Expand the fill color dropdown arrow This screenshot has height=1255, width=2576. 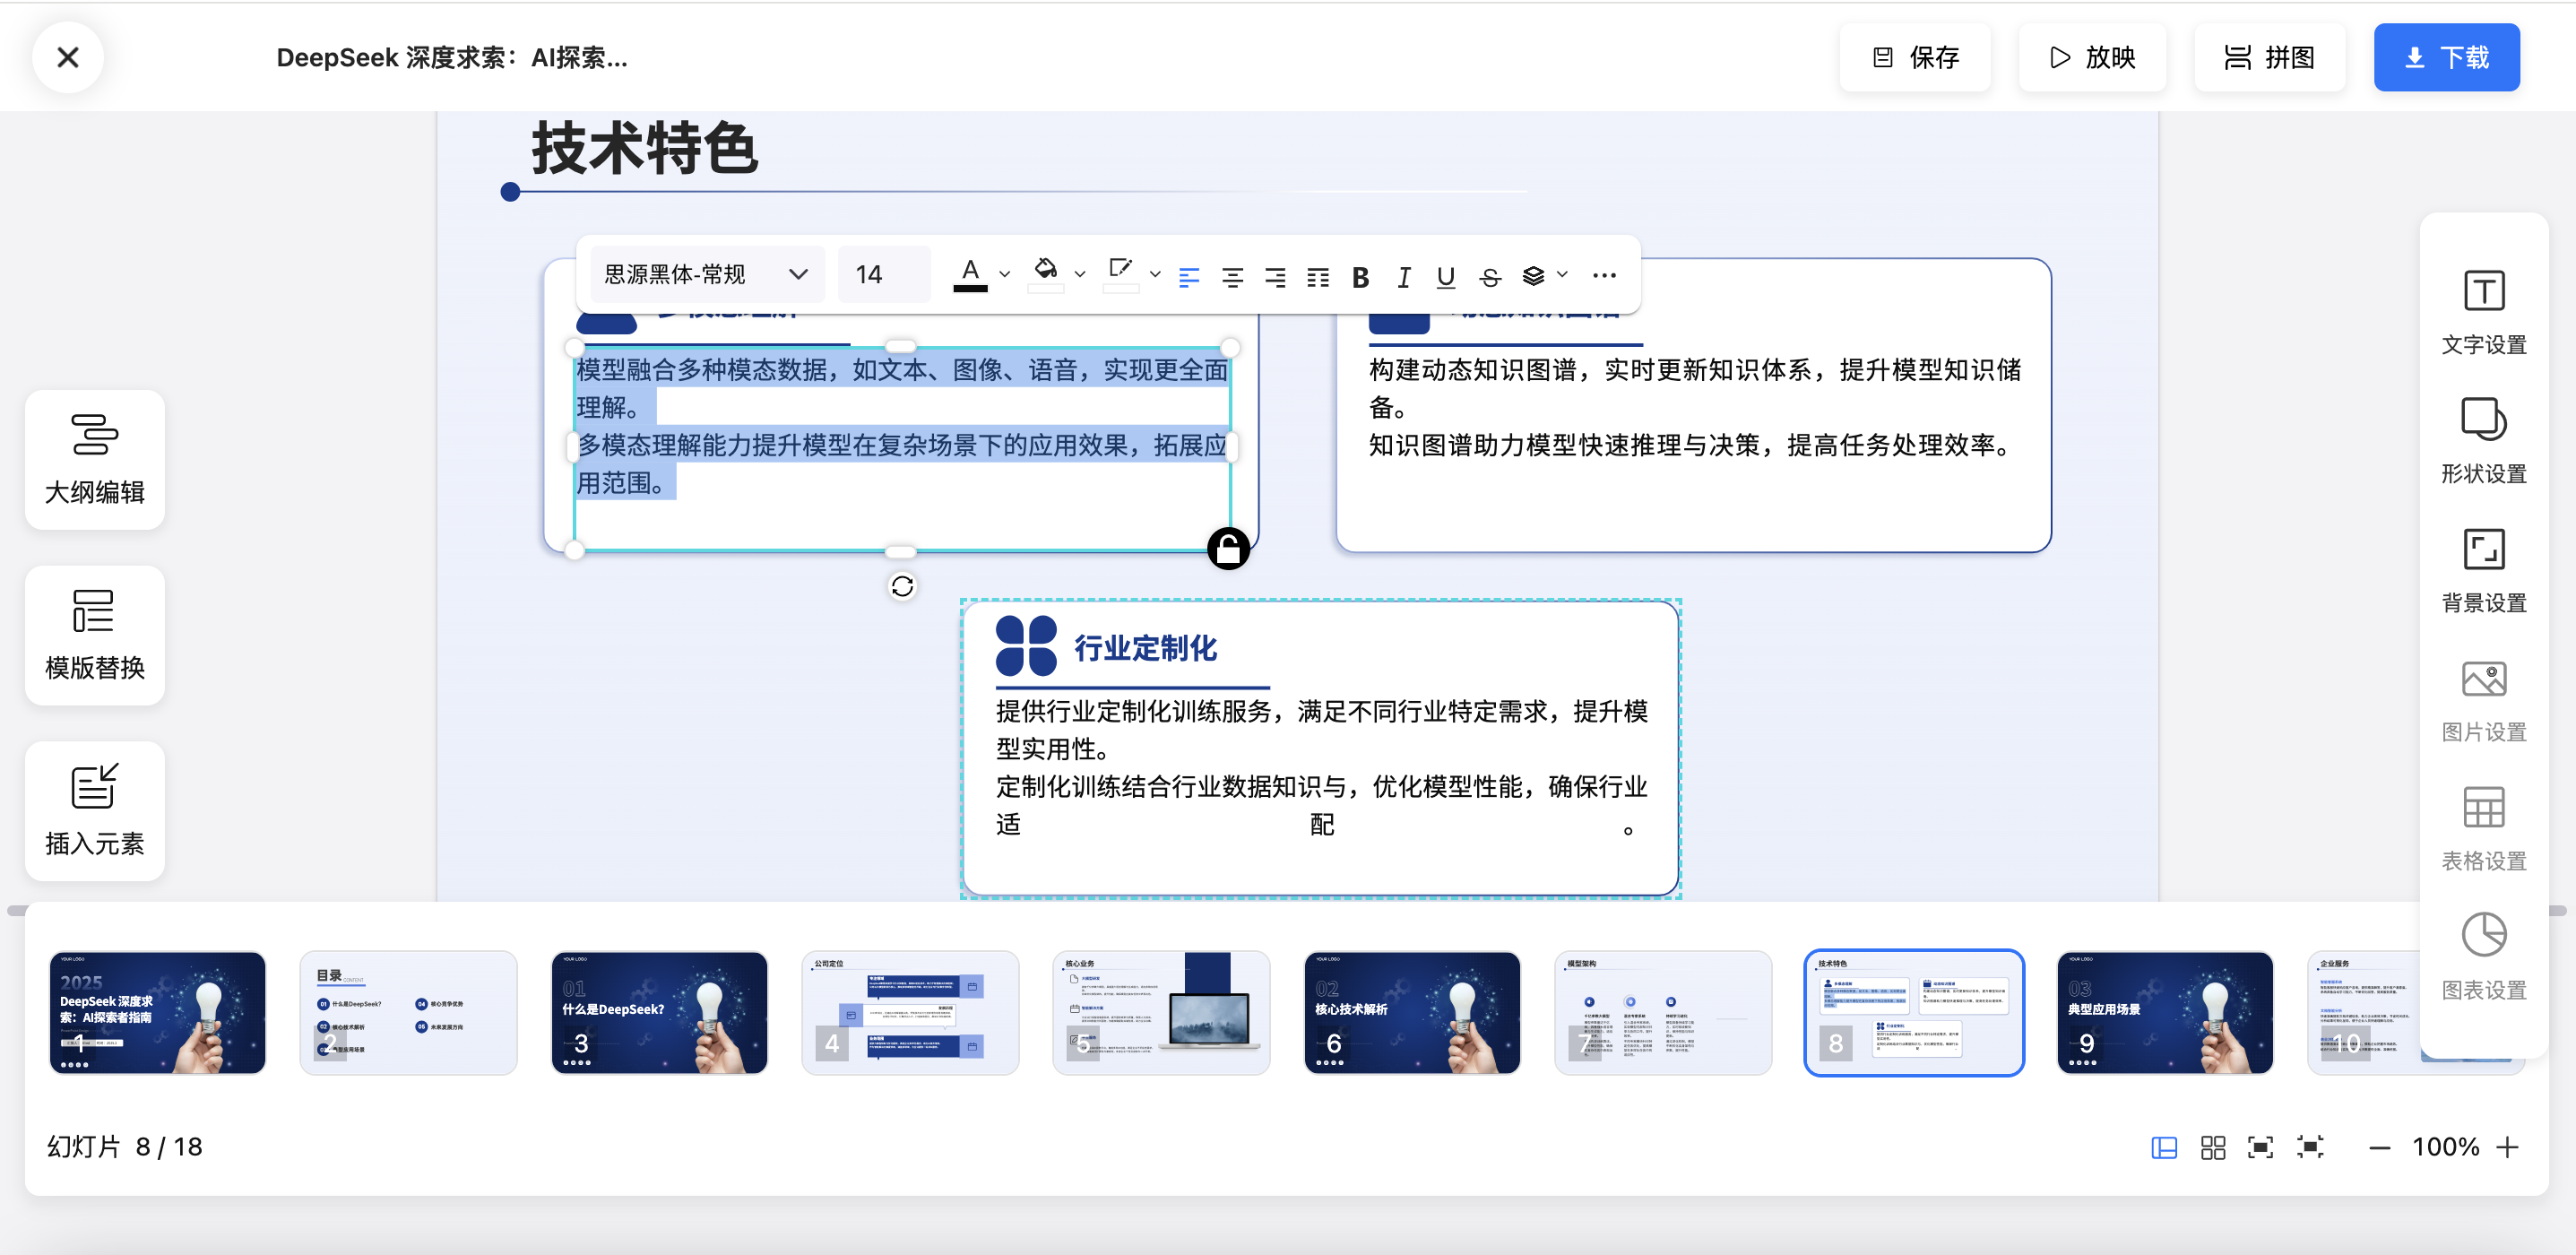[1080, 274]
